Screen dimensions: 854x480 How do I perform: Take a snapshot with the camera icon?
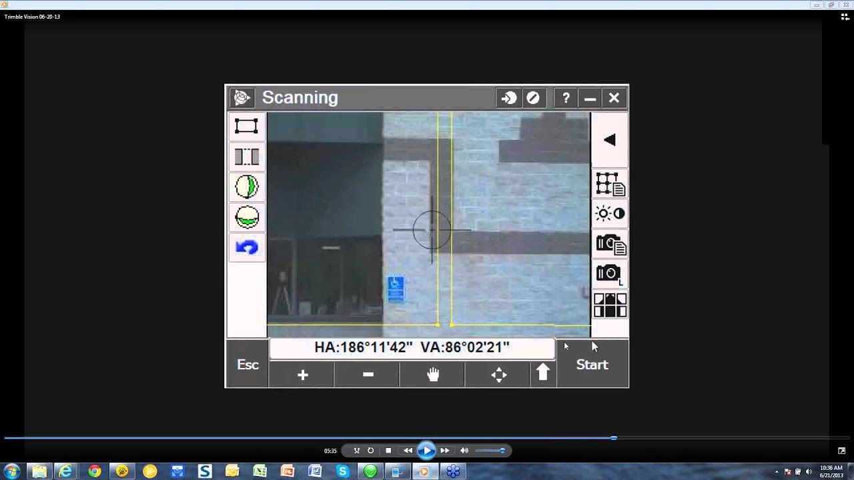click(x=610, y=273)
